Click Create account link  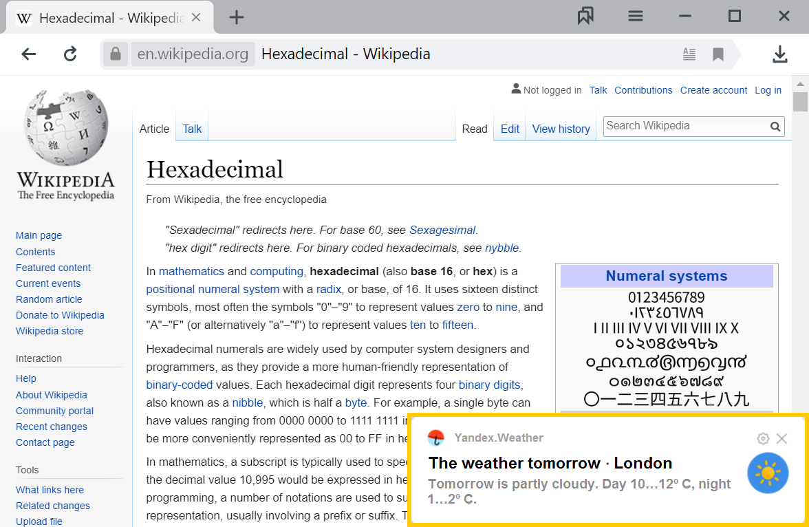click(x=713, y=90)
